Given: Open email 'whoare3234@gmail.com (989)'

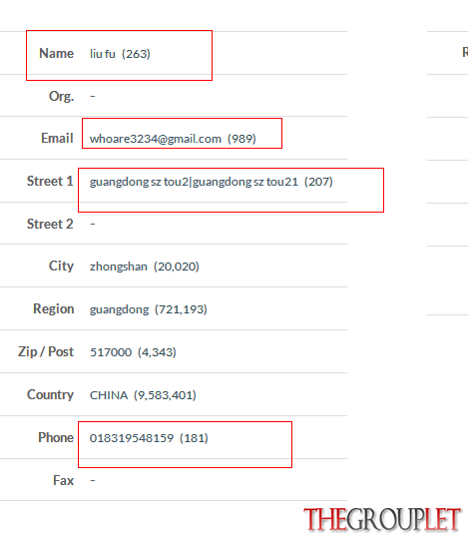Looking at the screenshot, I should click(x=173, y=139).
